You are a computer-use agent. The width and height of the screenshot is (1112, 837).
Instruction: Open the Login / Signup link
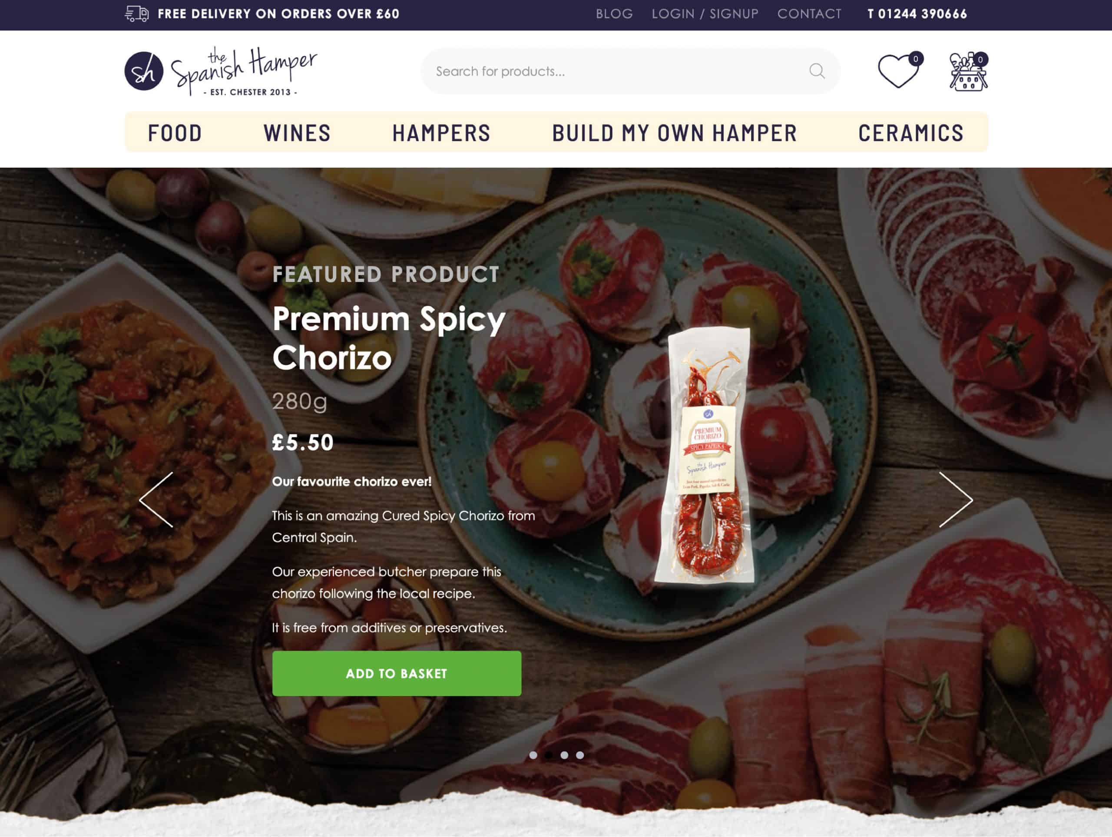(x=705, y=13)
